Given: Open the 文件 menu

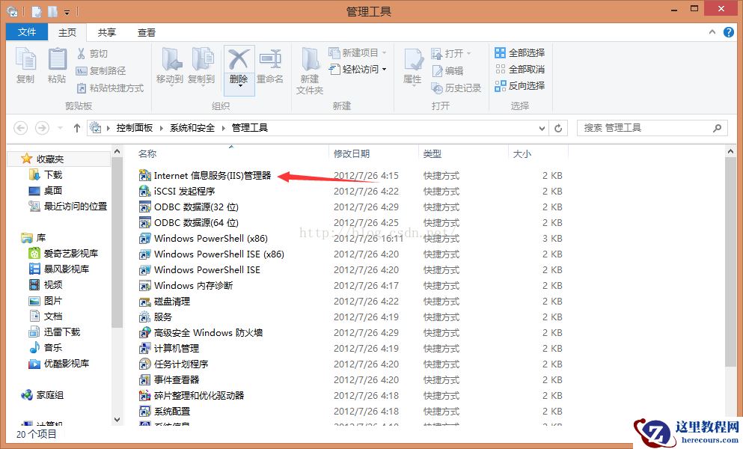Looking at the screenshot, I should pos(26,32).
